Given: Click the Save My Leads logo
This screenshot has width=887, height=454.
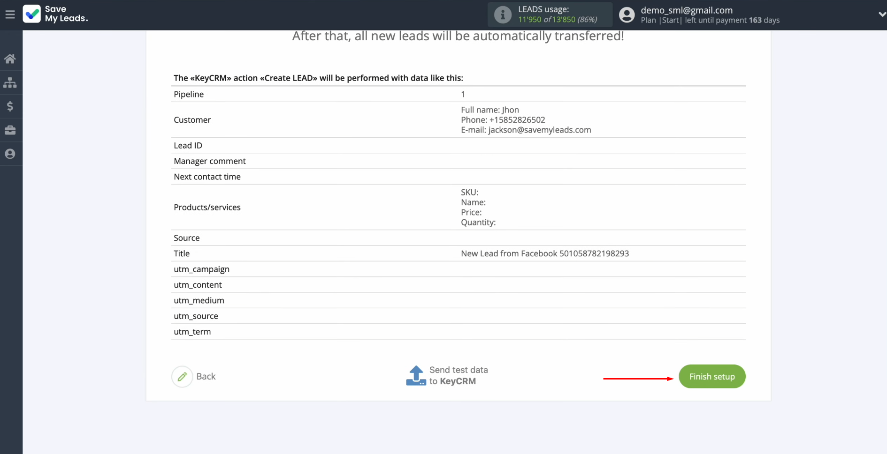Looking at the screenshot, I should tap(55, 14).
